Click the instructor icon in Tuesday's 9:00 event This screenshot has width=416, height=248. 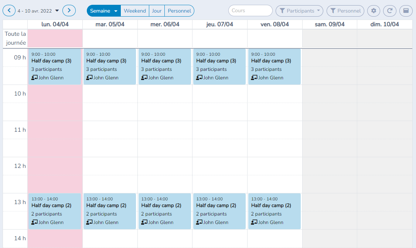(89, 77)
